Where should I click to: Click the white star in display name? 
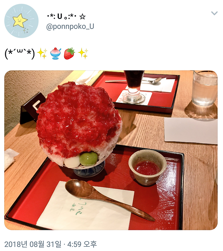click(x=82, y=16)
